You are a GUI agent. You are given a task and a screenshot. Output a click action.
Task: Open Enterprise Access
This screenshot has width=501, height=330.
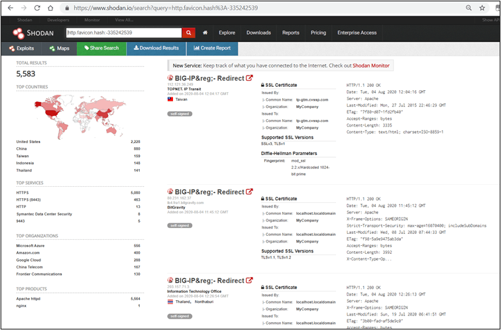pos(357,32)
